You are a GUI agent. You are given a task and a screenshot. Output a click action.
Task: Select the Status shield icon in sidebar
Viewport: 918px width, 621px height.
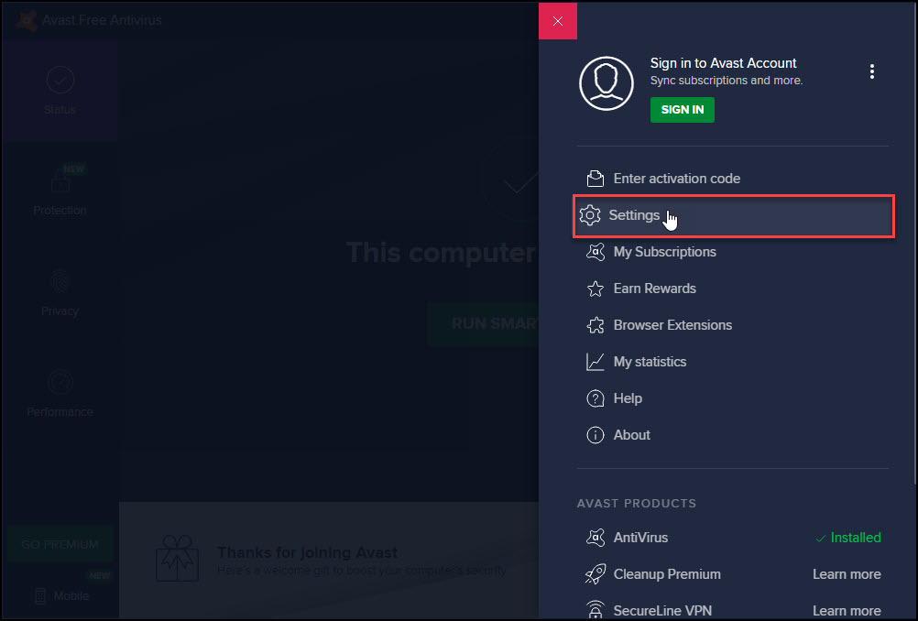pyautogui.click(x=60, y=81)
